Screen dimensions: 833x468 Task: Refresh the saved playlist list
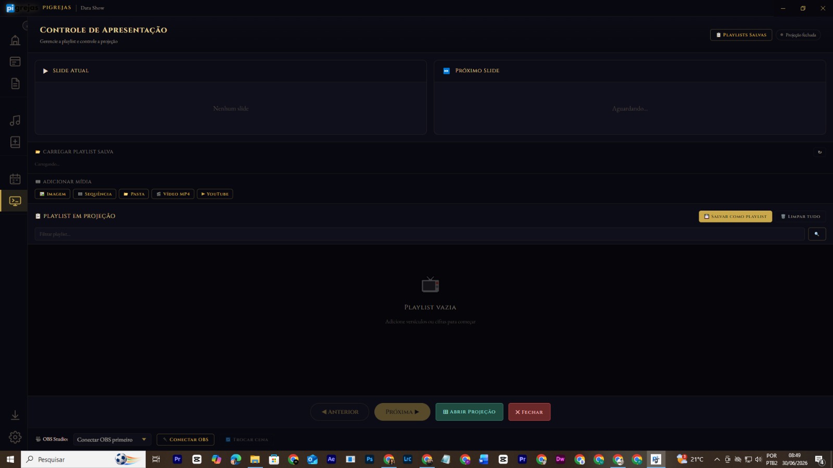click(819, 152)
